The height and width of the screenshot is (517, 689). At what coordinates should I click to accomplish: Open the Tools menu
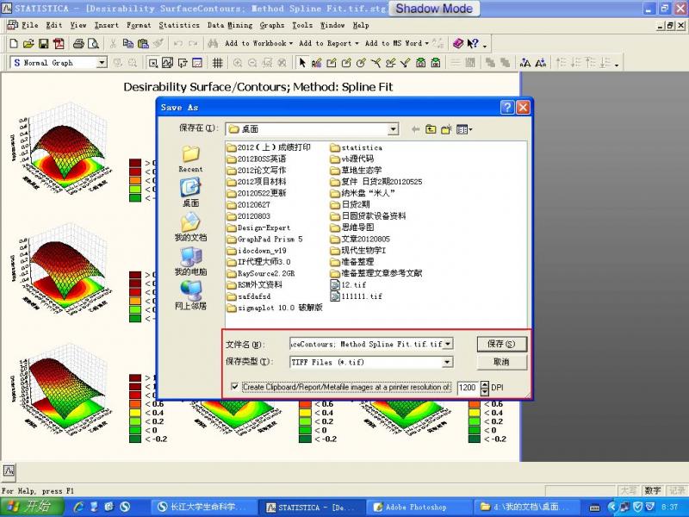click(x=302, y=25)
